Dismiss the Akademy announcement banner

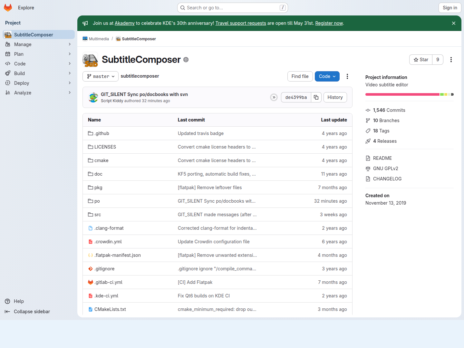[x=454, y=23]
